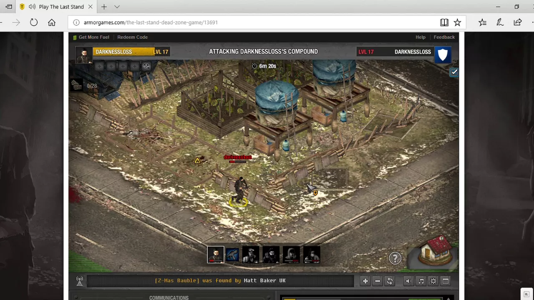
Task: Click the Z-Mas Bauble news ticker message
Action: 220,281
